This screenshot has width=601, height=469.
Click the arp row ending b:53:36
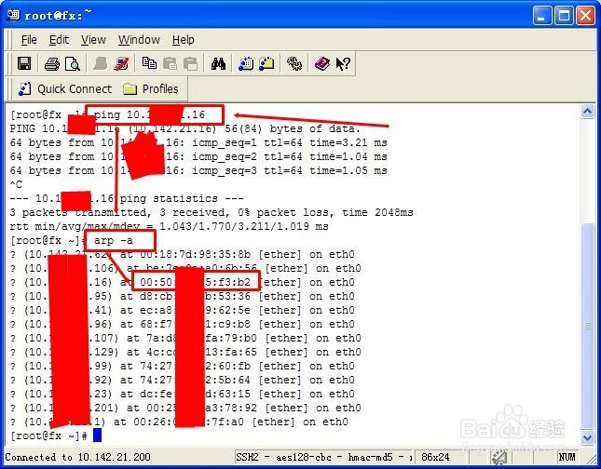click(183, 296)
